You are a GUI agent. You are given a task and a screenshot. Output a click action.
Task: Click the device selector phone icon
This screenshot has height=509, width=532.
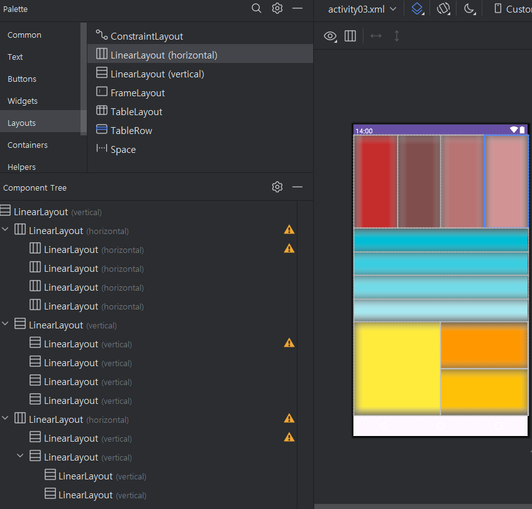(498, 9)
